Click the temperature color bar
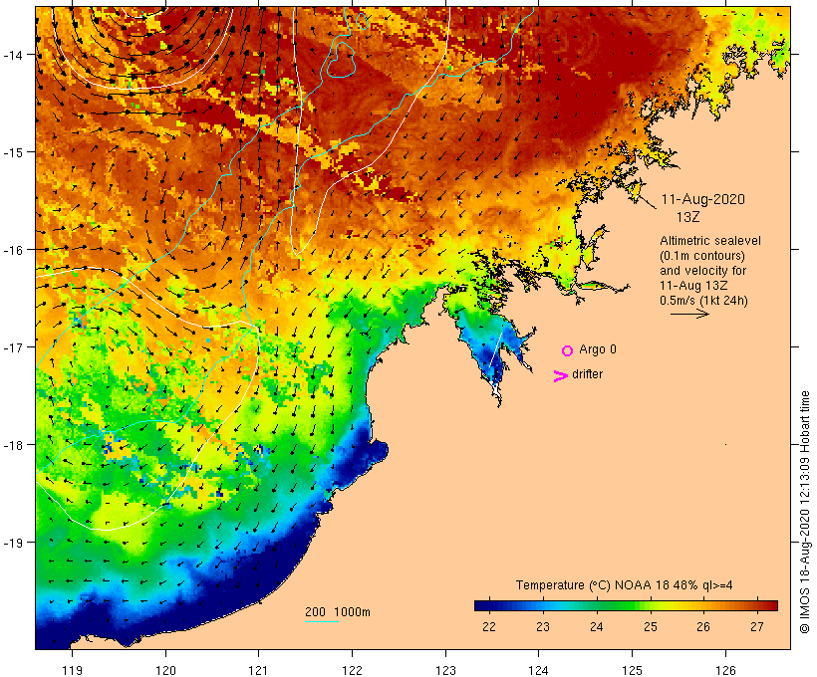The height and width of the screenshot is (677, 817). [626, 605]
